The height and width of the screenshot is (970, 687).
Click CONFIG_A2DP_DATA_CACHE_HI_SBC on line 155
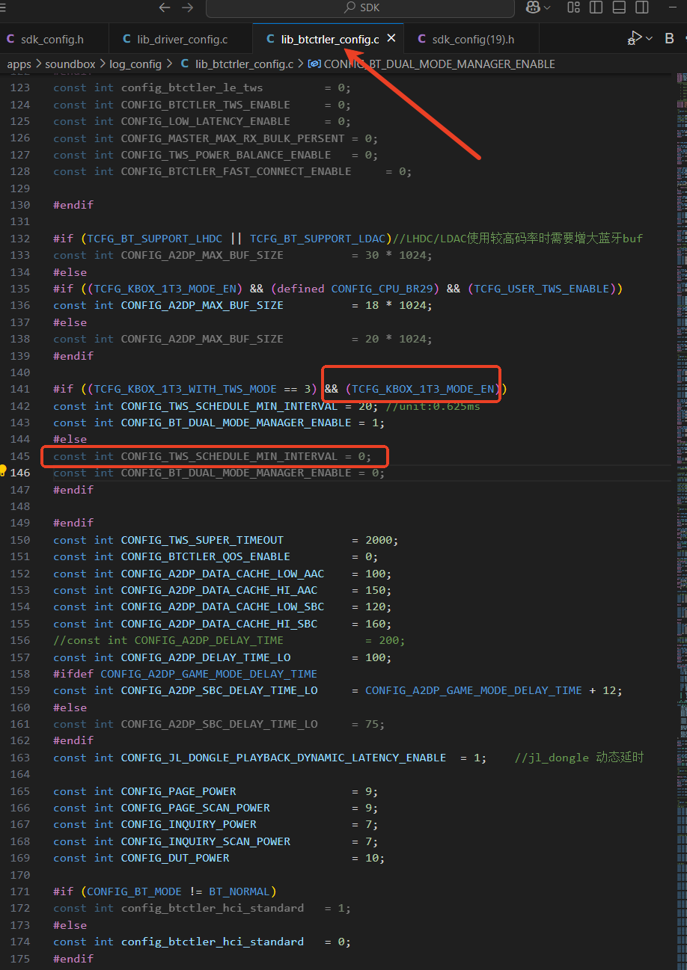click(x=219, y=624)
